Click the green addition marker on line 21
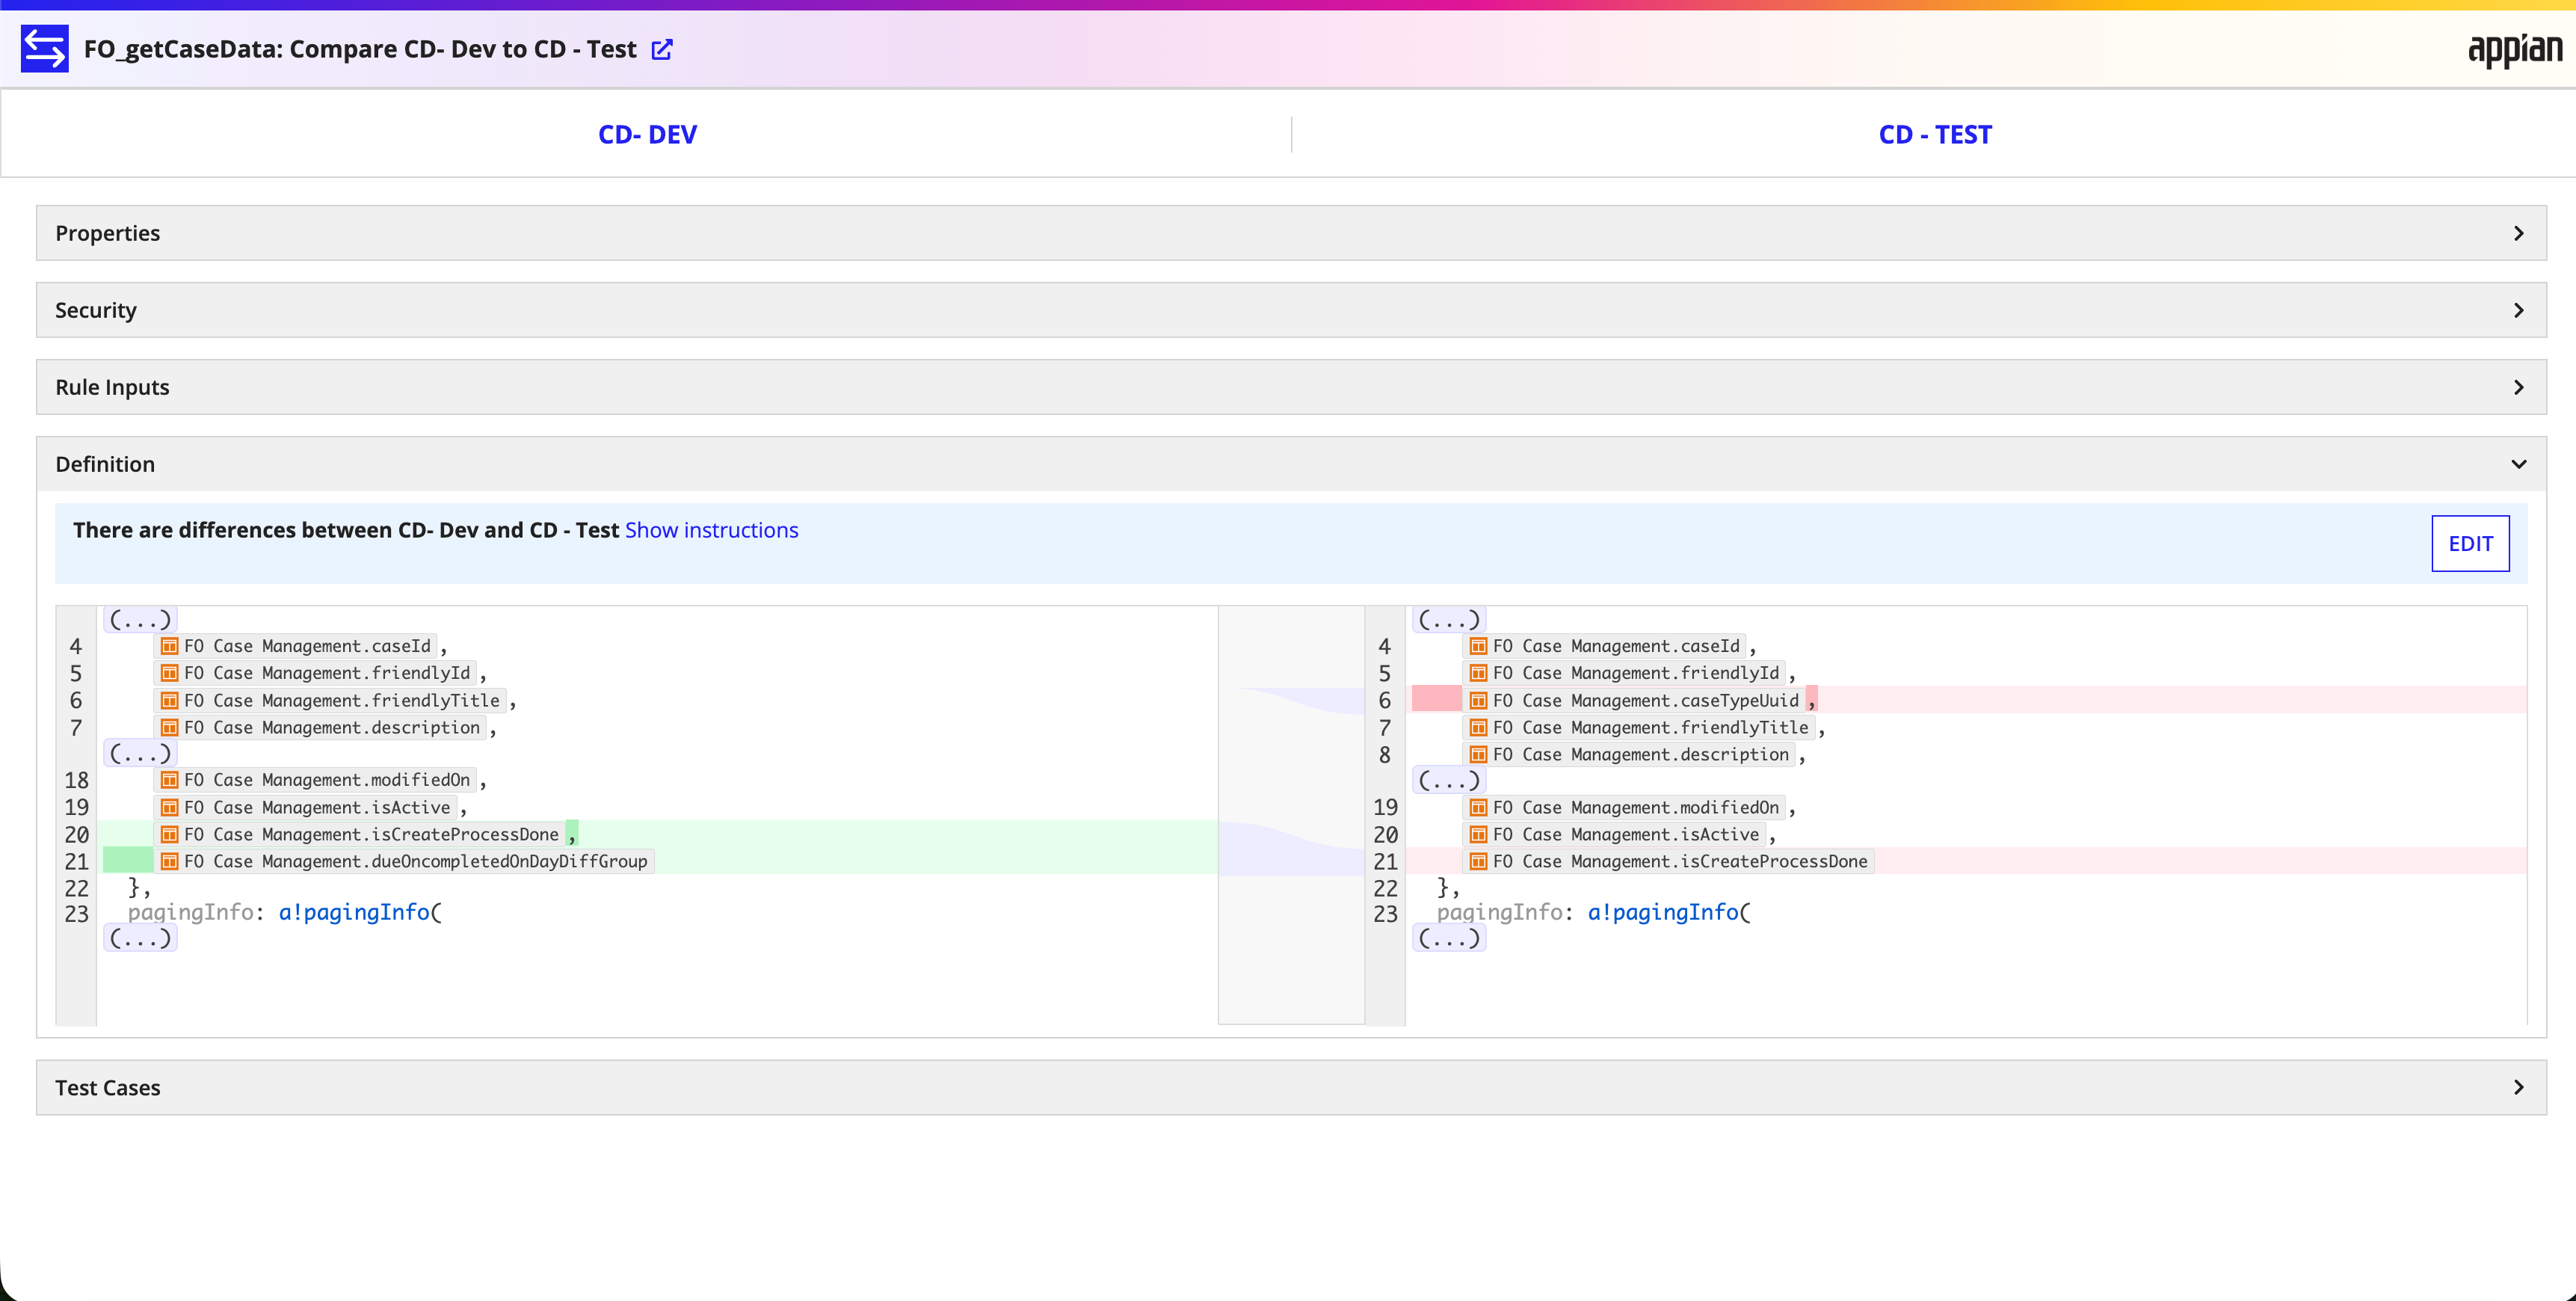Image resolution: width=2576 pixels, height=1301 pixels. click(x=128, y=860)
